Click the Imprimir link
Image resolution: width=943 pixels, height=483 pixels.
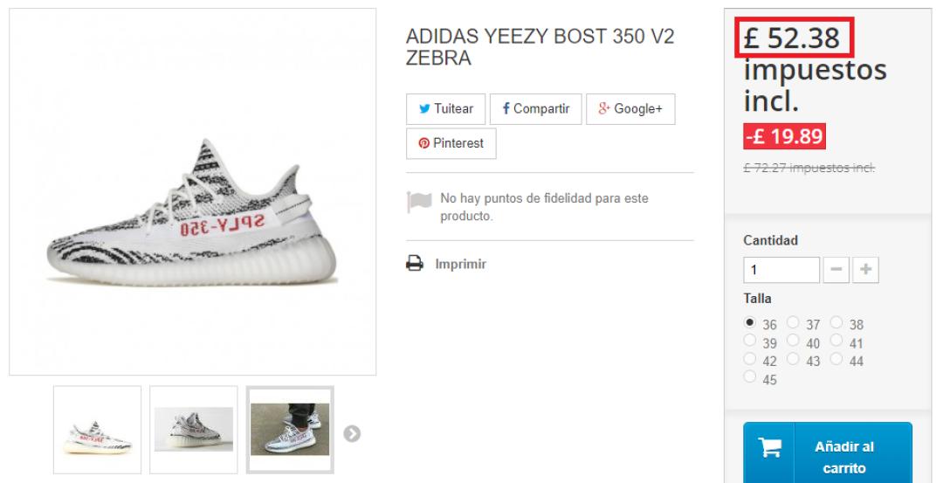(461, 264)
